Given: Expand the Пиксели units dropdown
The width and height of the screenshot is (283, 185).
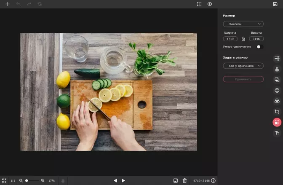Looking at the screenshot, I should pyautogui.click(x=243, y=24).
